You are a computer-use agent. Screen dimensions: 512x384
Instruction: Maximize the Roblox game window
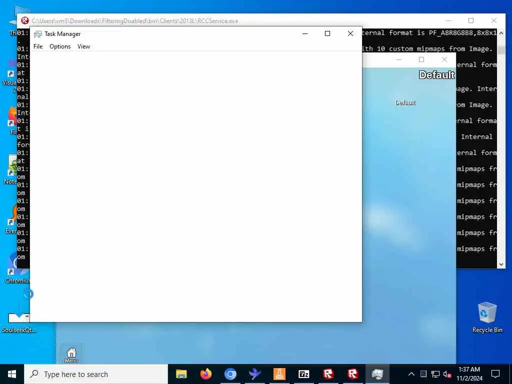point(421,60)
